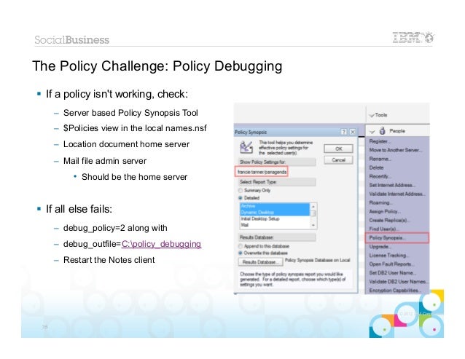465x359 pixels.
Task: Choose Find User(s)... tool
Action: (383, 229)
